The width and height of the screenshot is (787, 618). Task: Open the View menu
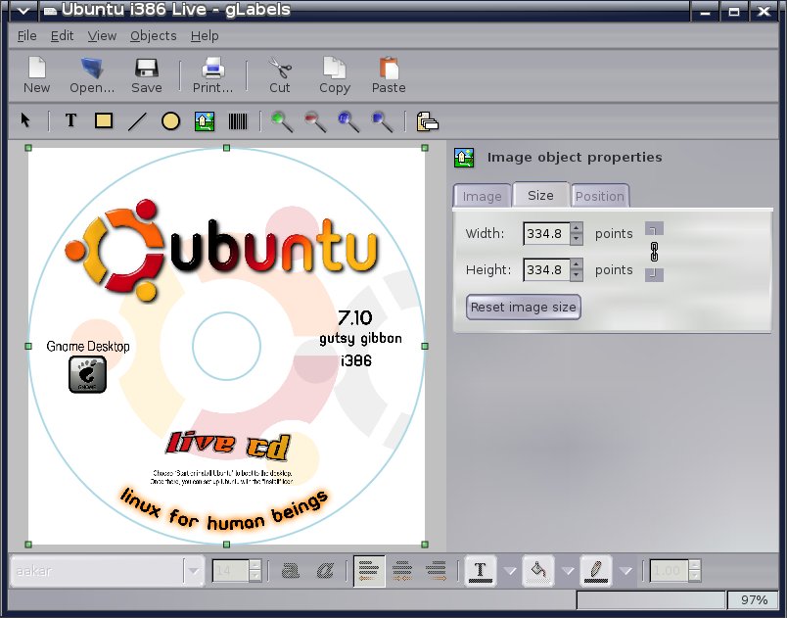coord(102,36)
